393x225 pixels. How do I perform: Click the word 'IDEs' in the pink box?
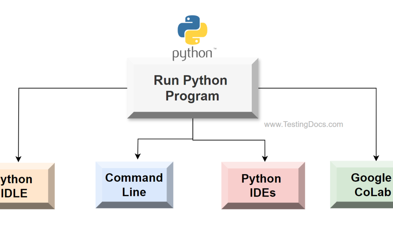point(263,193)
